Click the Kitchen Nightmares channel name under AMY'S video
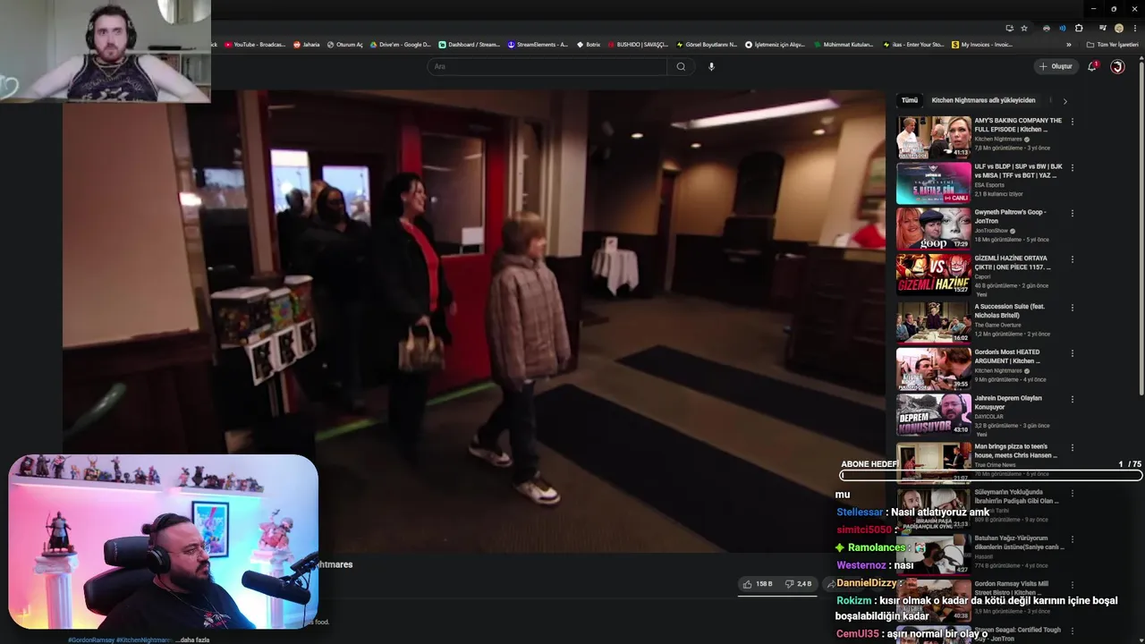The width and height of the screenshot is (1145, 644). [x=998, y=140]
